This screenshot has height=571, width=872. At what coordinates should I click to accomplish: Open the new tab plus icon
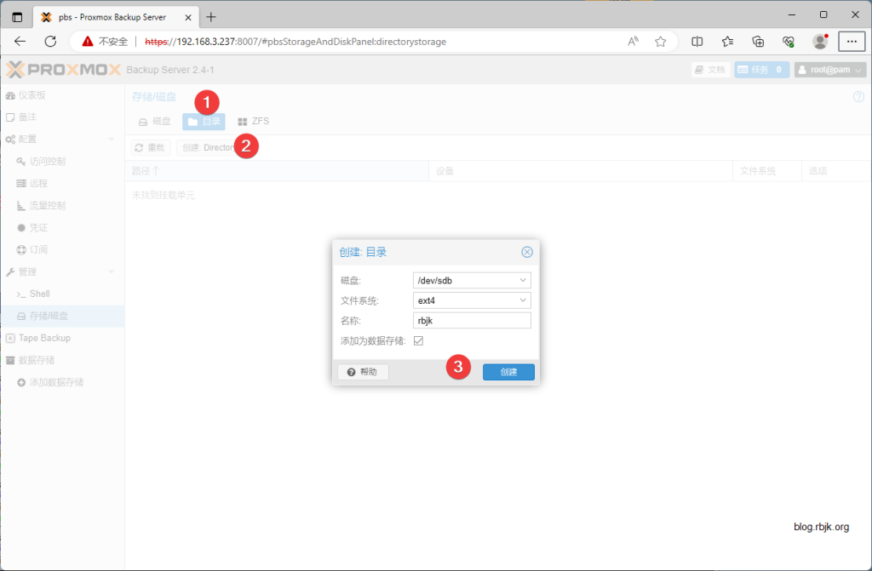pos(211,16)
